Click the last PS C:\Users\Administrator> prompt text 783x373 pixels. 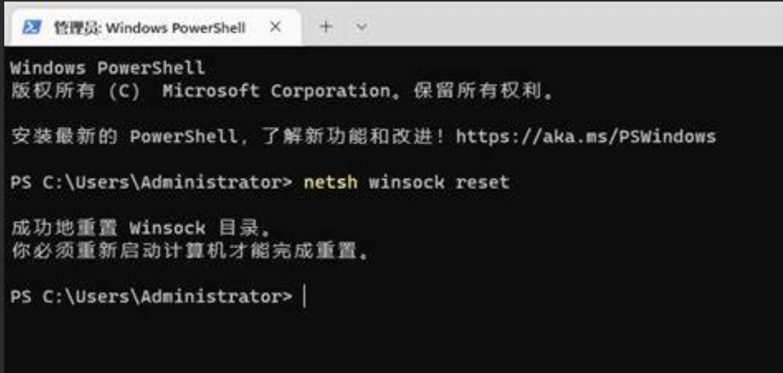150,297
